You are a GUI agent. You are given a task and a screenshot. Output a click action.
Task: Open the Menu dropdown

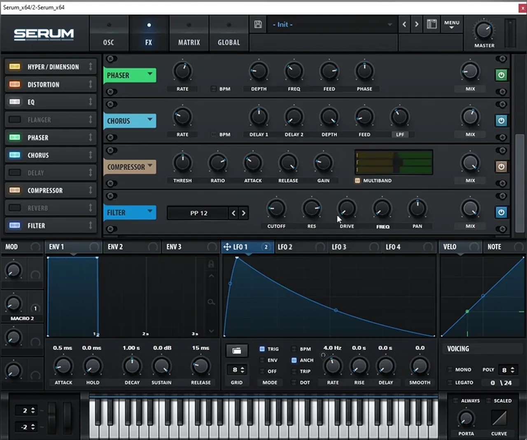click(x=452, y=24)
